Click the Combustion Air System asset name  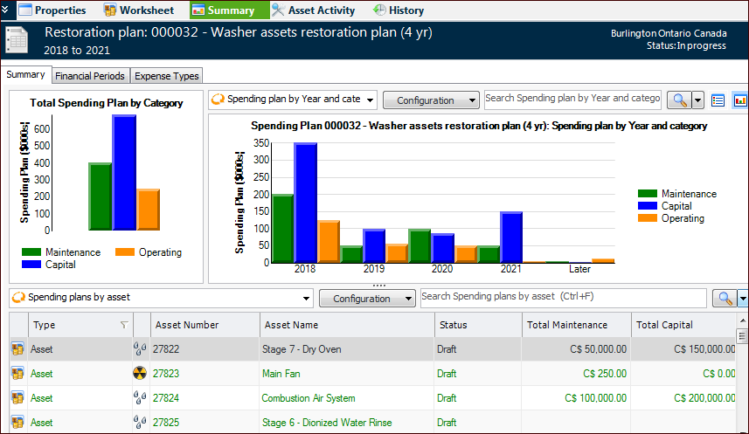(x=309, y=398)
